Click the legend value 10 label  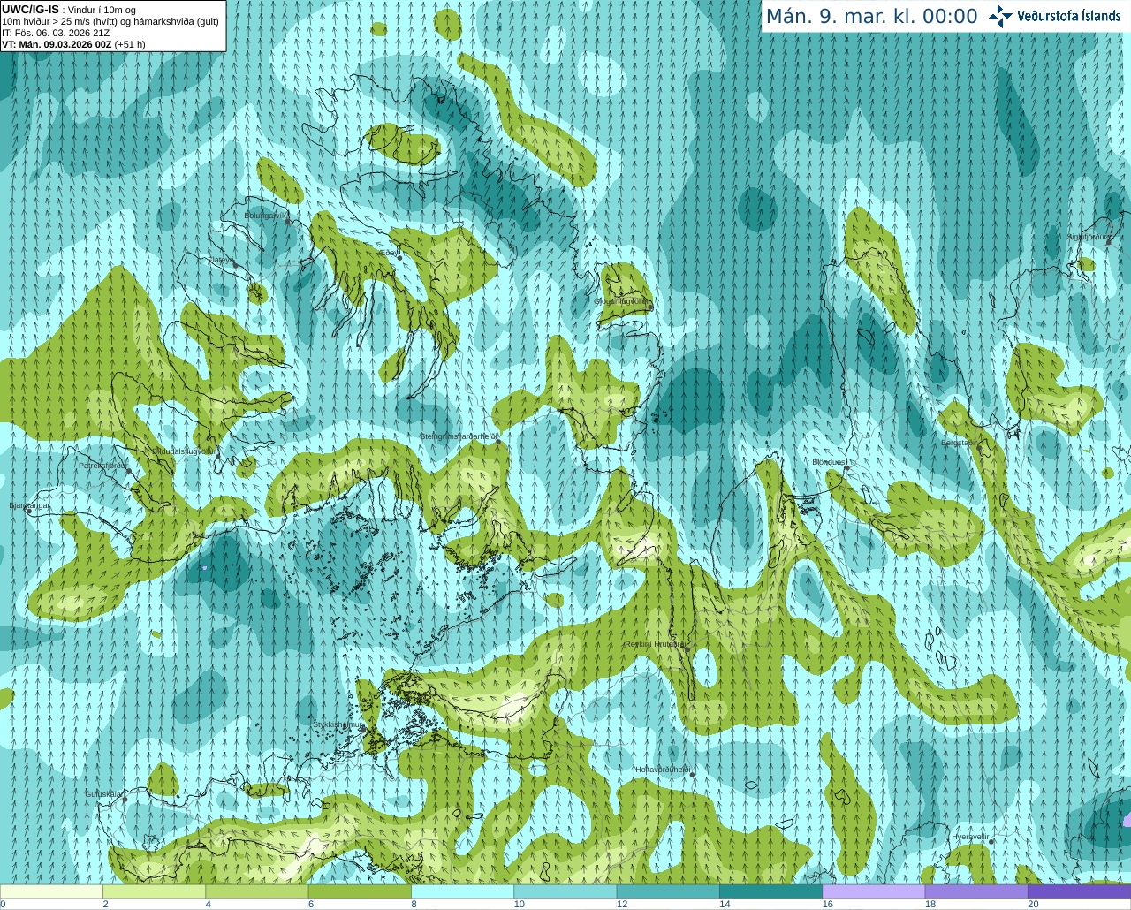pyautogui.click(x=520, y=904)
